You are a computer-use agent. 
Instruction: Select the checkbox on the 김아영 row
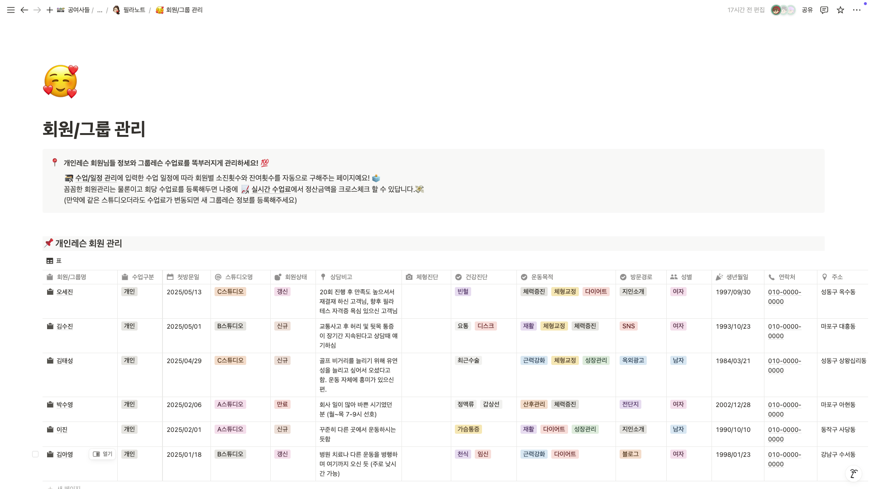point(35,454)
